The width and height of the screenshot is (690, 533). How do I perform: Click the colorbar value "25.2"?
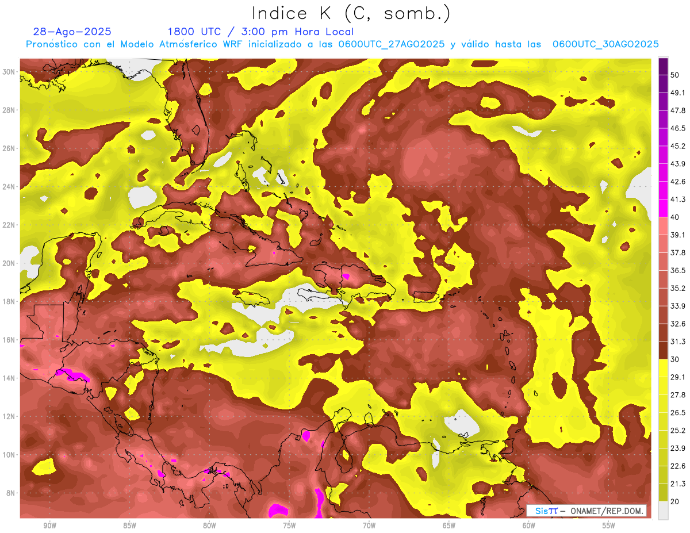(677, 430)
